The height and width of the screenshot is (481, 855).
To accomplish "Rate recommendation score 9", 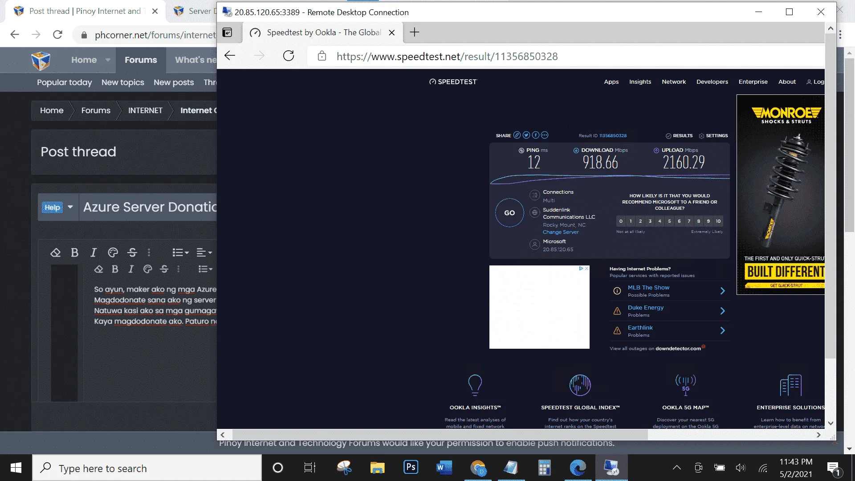I will [x=708, y=221].
